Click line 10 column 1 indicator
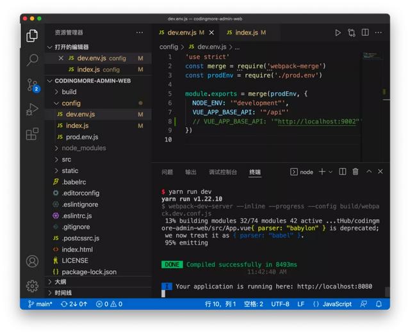410x336 pixels. click(220, 304)
